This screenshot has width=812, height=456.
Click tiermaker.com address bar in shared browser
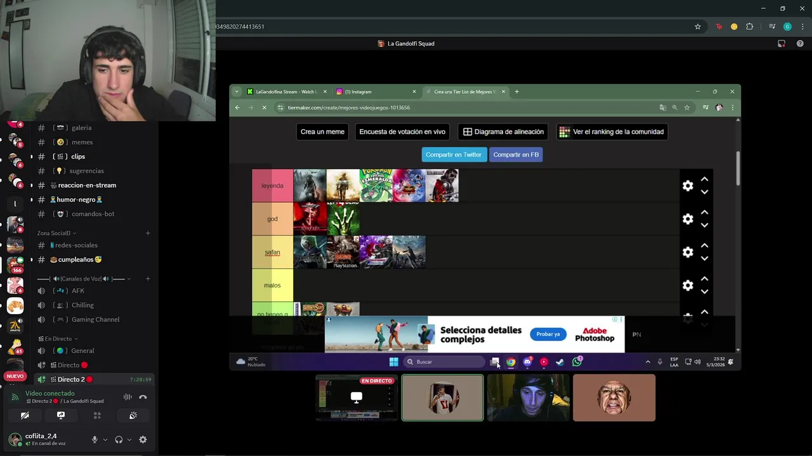pos(466,108)
